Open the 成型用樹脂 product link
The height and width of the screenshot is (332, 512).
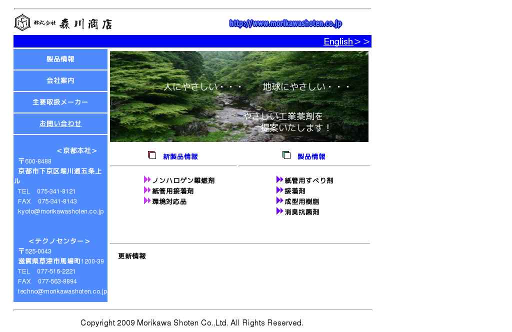301,201
